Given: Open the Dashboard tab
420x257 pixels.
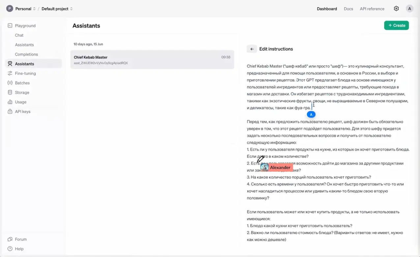Looking at the screenshot, I should click(327, 9).
